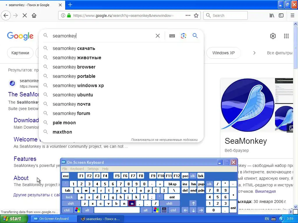Image resolution: width=298 pixels, height=223 pixels.
Task: Toggle the left shft key on keyboard
Action: 71,204
